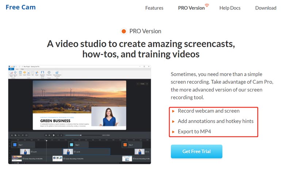Click the timeline playhead marker
Viewport: 292px width, 170px height.
pyautogui.click(x=47, y=141)
